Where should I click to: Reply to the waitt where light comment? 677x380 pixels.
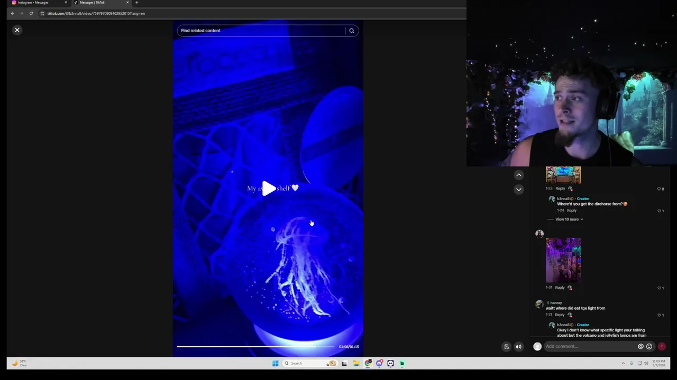[560, 315]
